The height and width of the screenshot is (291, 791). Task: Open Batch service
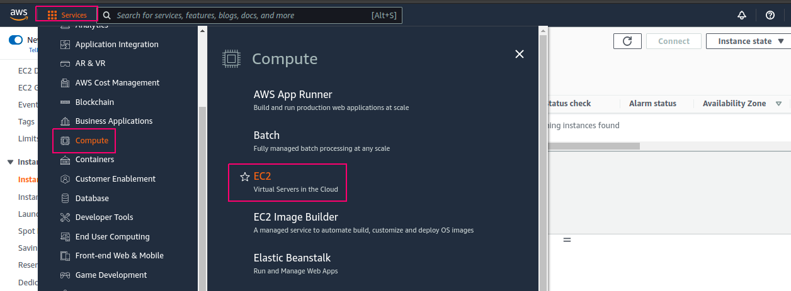pos(266,136)
